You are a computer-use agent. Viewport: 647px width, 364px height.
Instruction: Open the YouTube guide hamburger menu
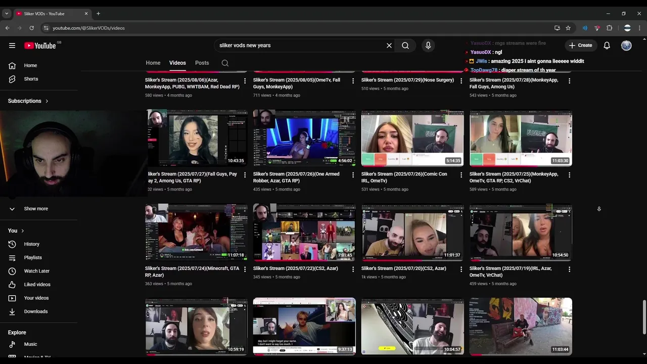coord(12,45)
